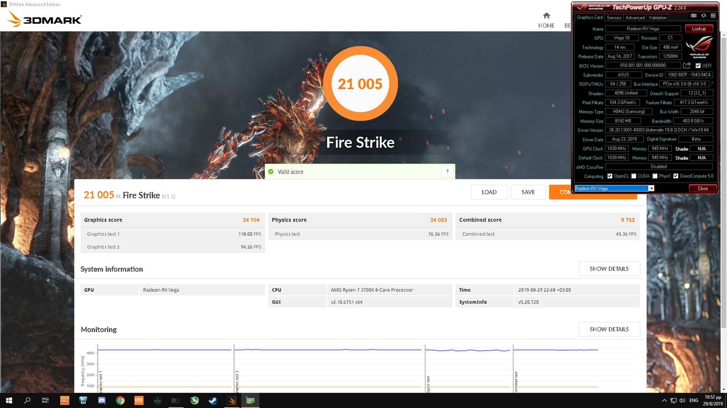727x408 pixels.
Task: Click the taskbar clock showing 10:52
Action: [x=712, y=401]
